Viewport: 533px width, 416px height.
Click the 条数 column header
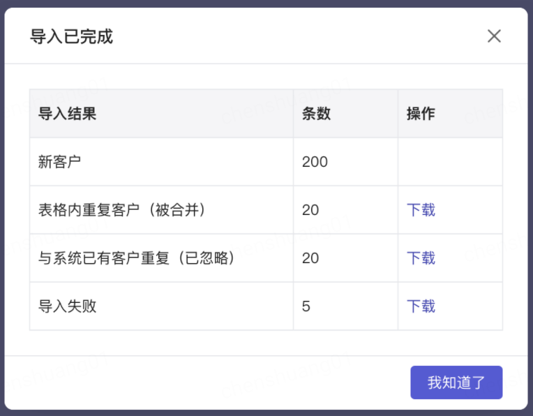316,113
